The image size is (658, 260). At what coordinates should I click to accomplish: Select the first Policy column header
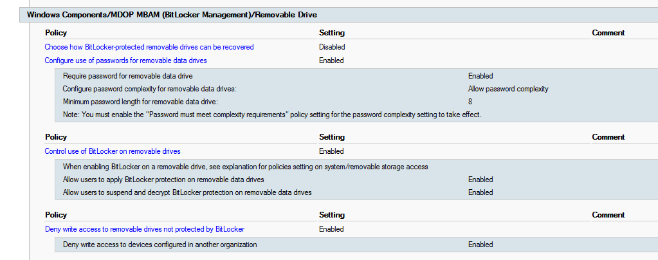click(x=56, y=33)
